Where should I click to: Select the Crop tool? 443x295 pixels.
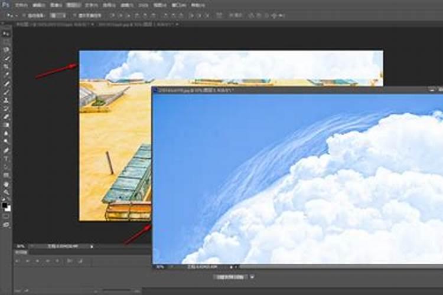[6, 67]
